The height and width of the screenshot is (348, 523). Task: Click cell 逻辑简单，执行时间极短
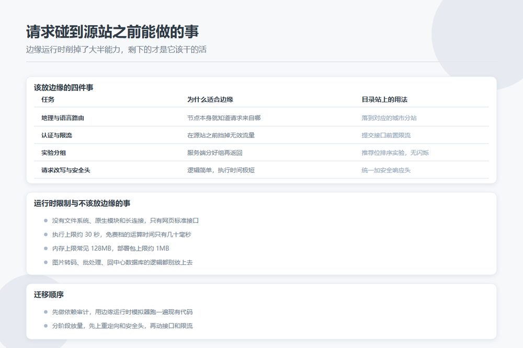pyautogui.click(x=221, y=170)
